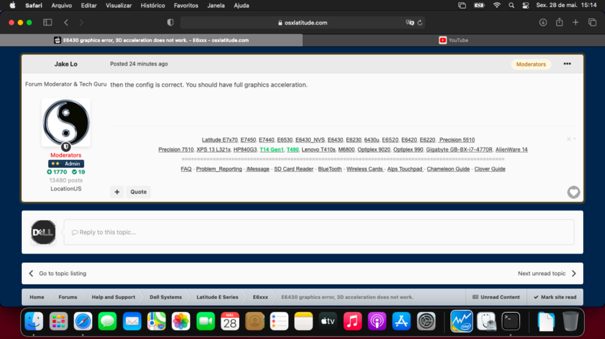The height and width of the screenshot is (339, 605).
Task: Click the translate icon in address bar
Action: (x=409, y=22)
